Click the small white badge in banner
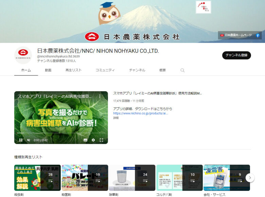Screen dimensions: 265x197 (203, 7)
